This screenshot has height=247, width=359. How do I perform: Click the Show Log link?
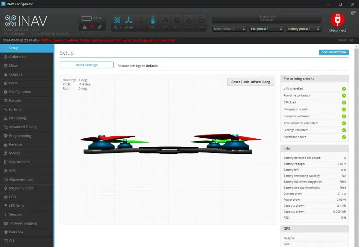[x=345, y=40]
